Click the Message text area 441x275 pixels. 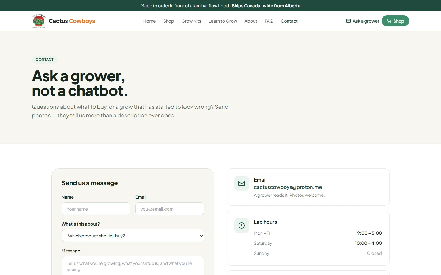(x=133, y=266)
